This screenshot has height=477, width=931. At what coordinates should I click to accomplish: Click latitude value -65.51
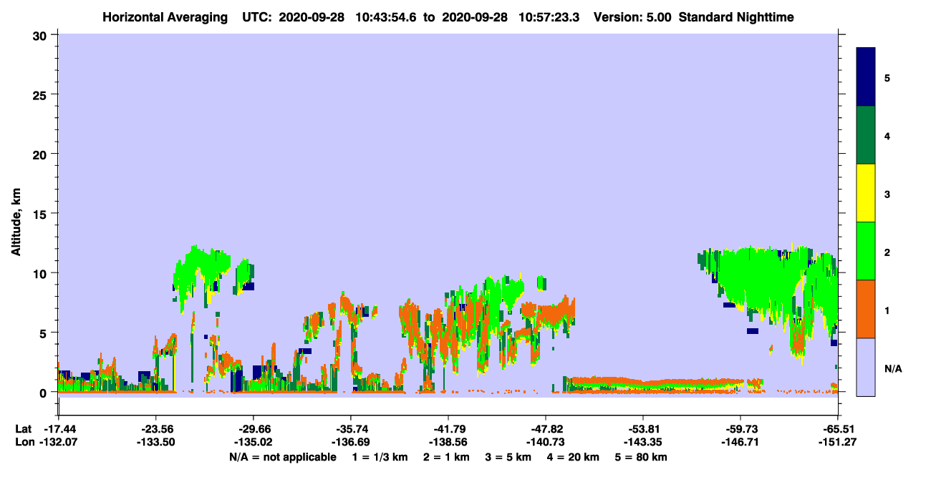[838, 429]
